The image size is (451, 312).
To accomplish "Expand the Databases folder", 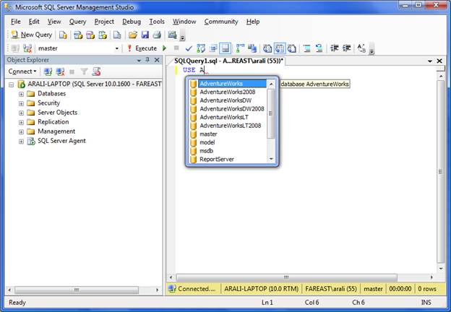I will [21, 94].
